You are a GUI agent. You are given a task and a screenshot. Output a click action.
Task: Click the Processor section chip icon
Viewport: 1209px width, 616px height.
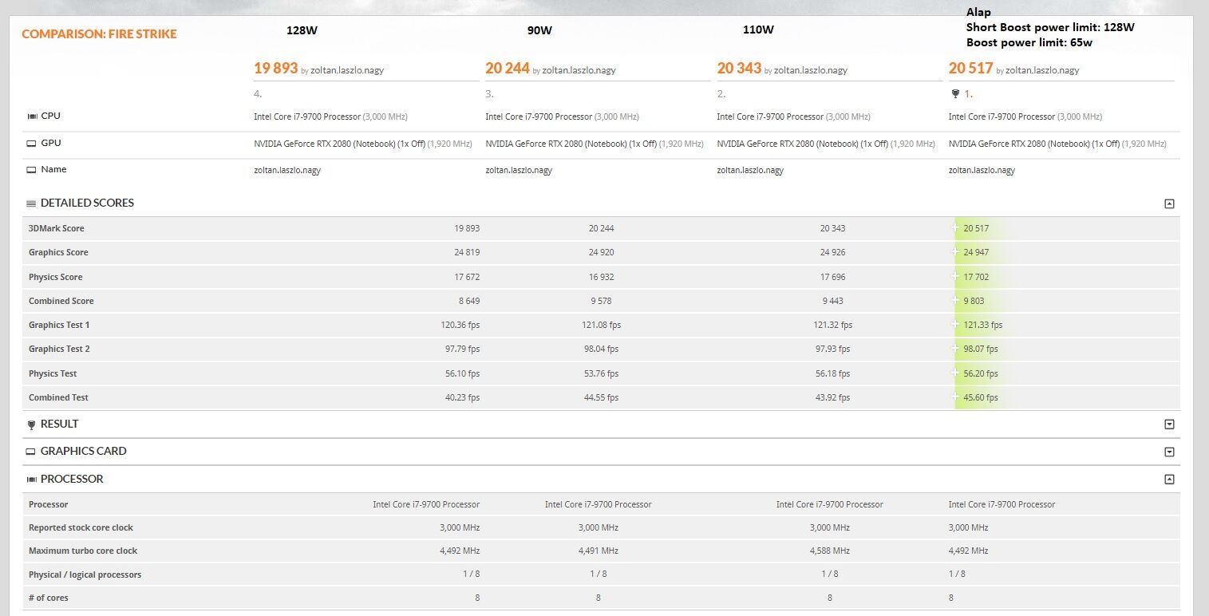click(32, 480)
